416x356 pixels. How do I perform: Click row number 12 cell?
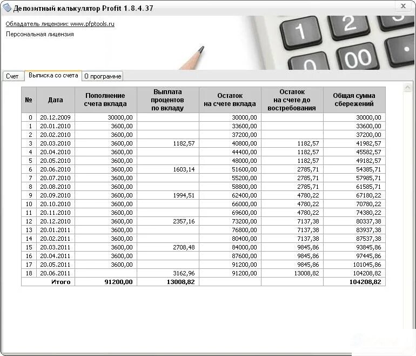point(29,221)
